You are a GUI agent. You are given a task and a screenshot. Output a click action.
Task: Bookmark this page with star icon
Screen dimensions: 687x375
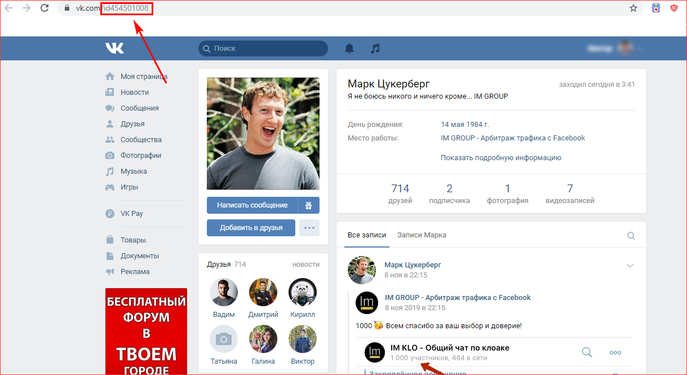(x=633, y=8)
